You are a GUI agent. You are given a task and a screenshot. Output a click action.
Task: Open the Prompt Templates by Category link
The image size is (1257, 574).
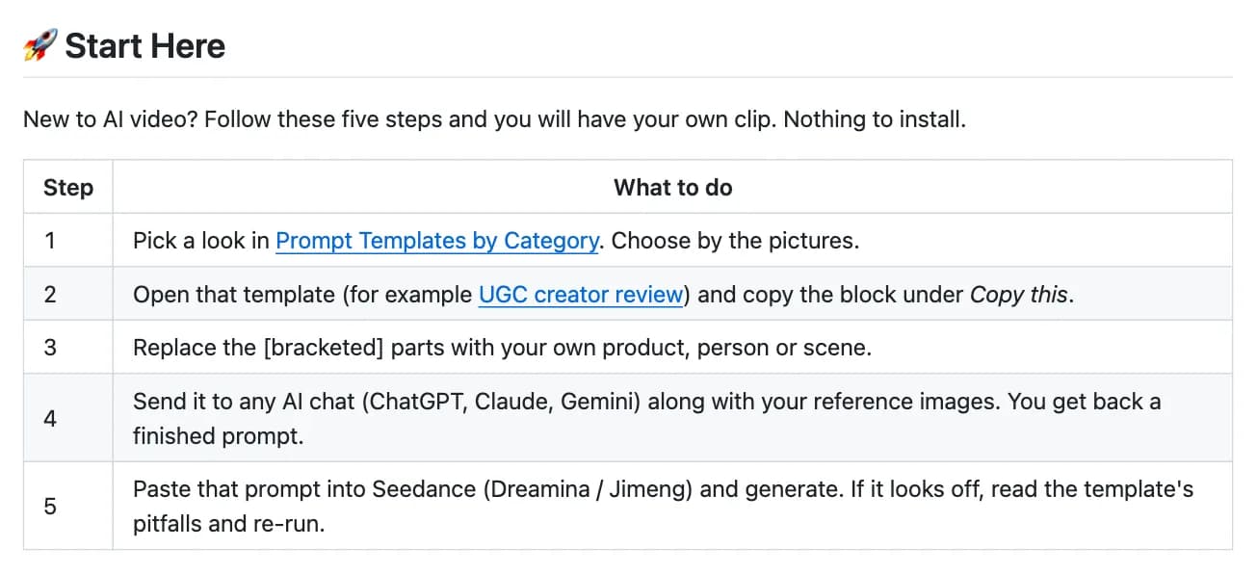coord(437,240)
